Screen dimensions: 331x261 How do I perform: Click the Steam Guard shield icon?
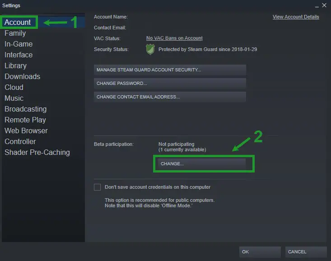(x=150, y=49)
